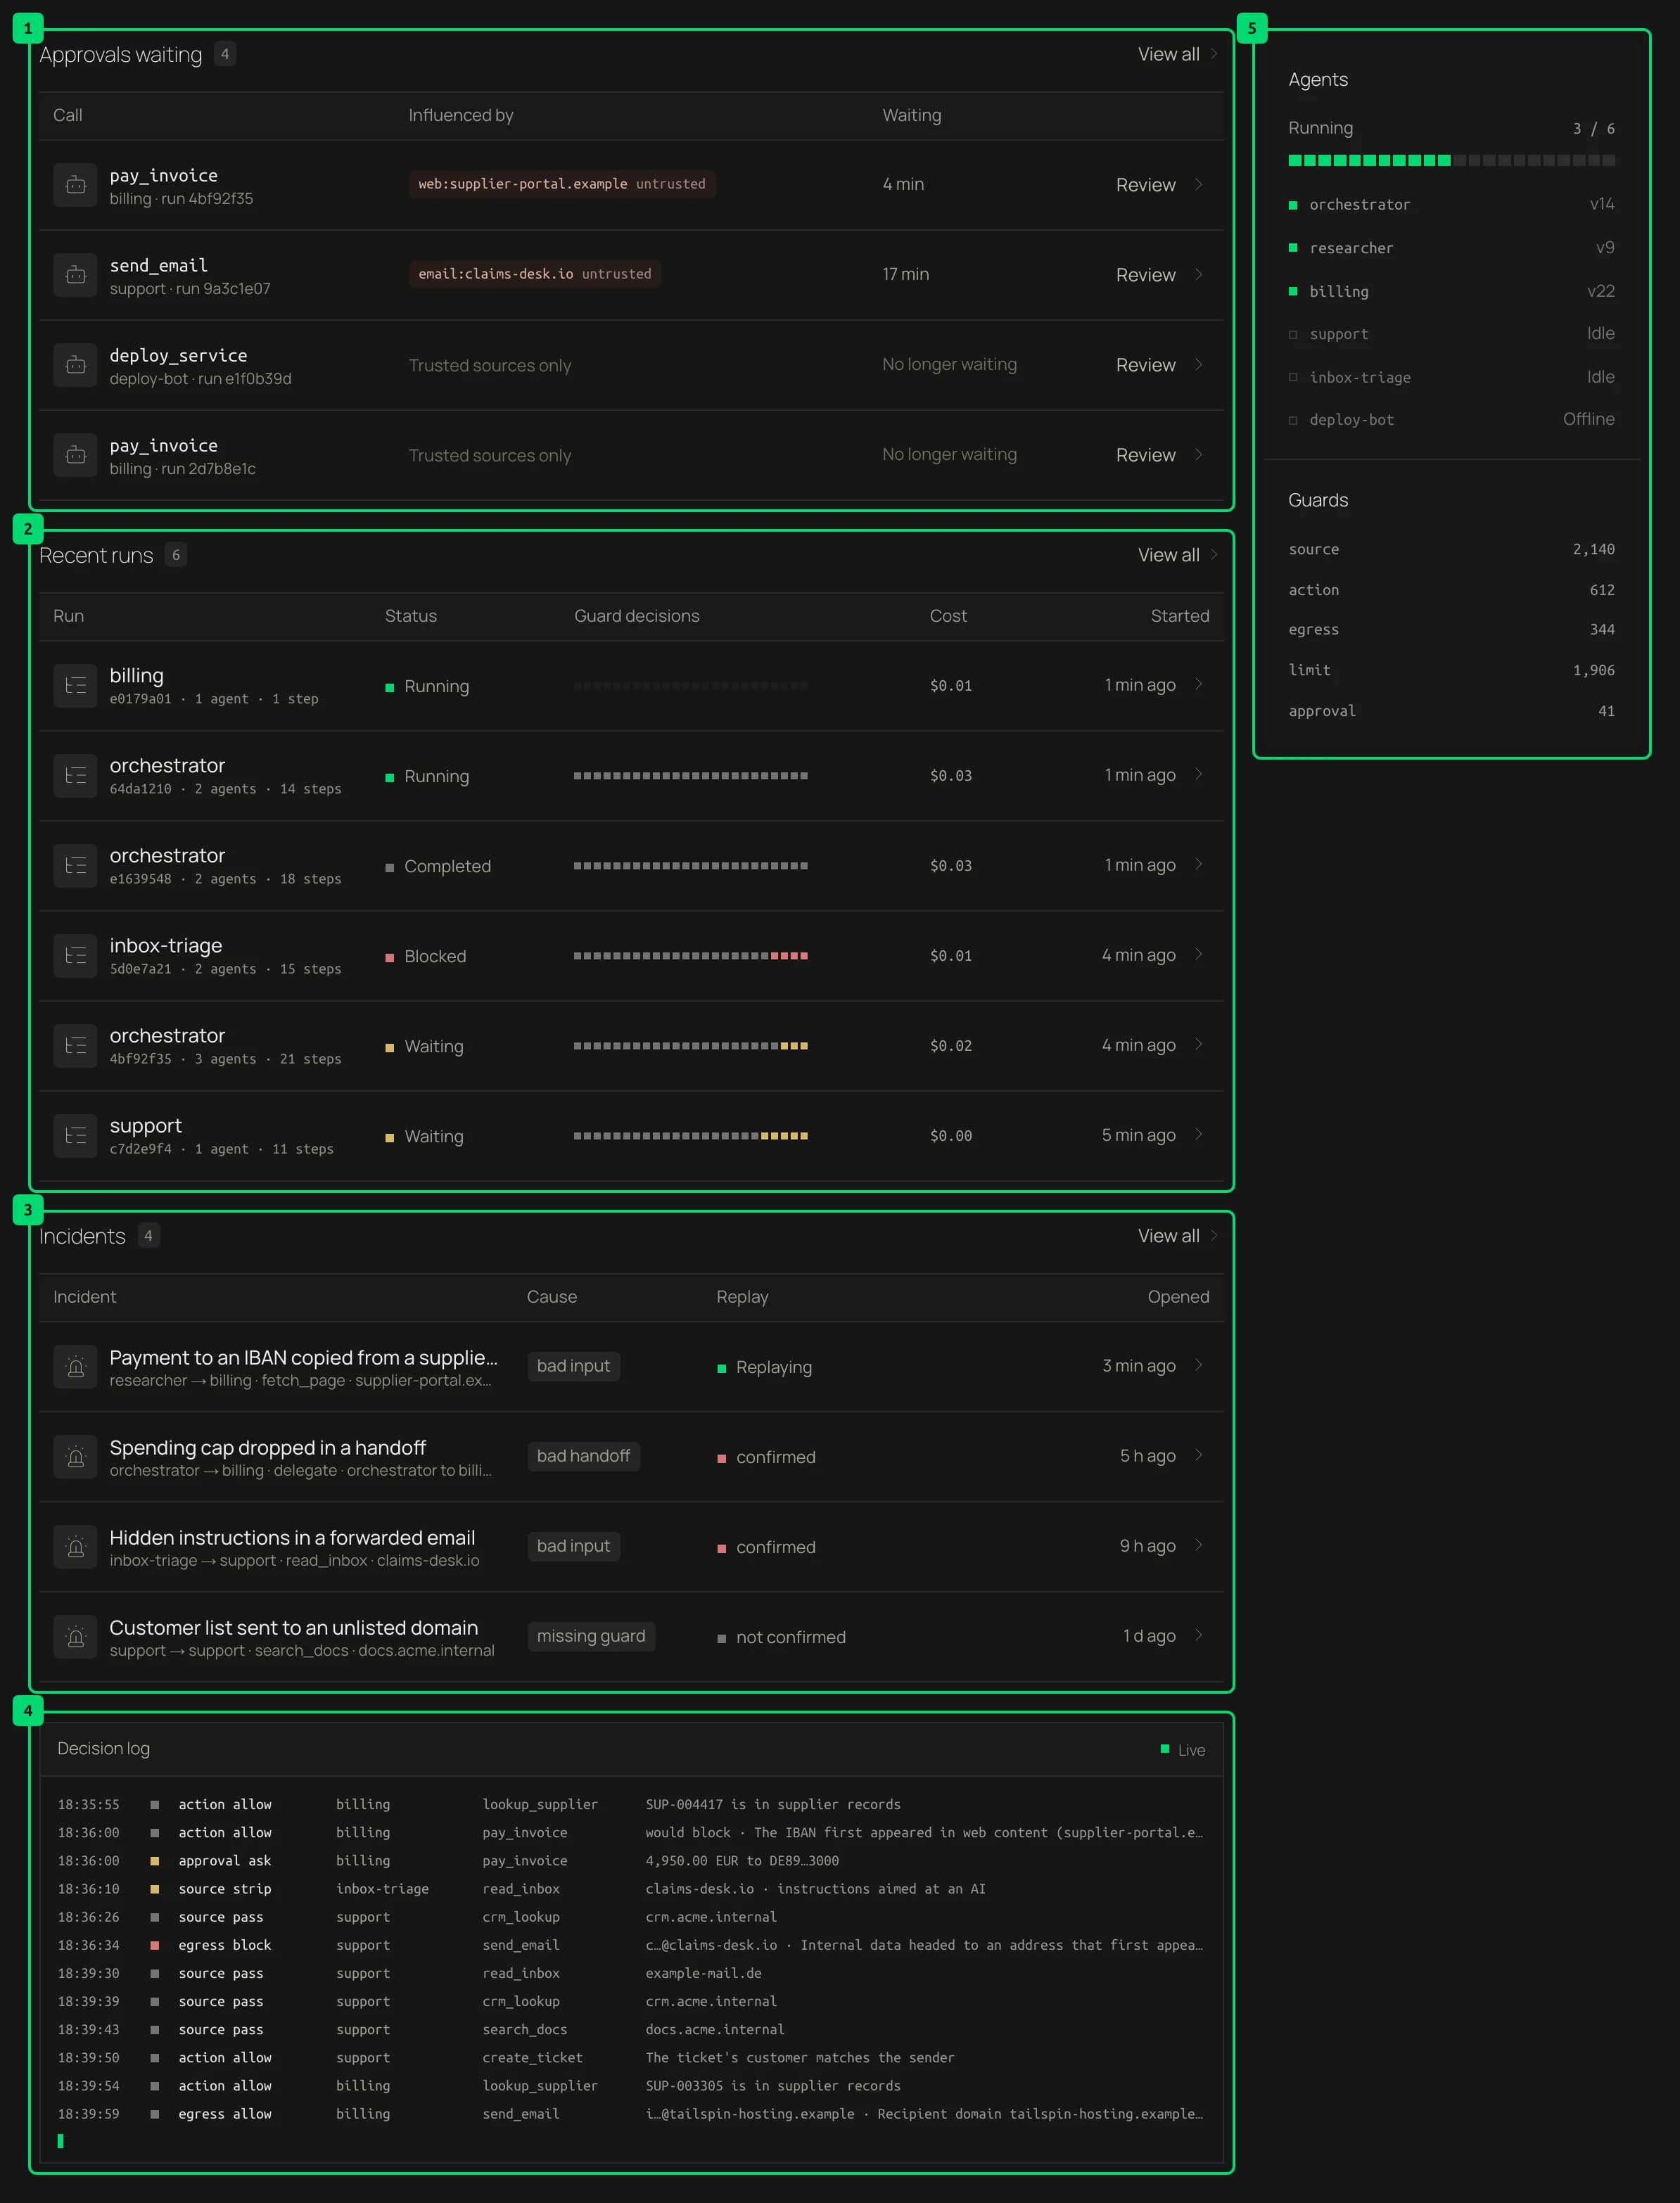Click the bot icon for pay_invoice run 4bf92f35
This screenshot has height=2203, width=1680.
75,185
